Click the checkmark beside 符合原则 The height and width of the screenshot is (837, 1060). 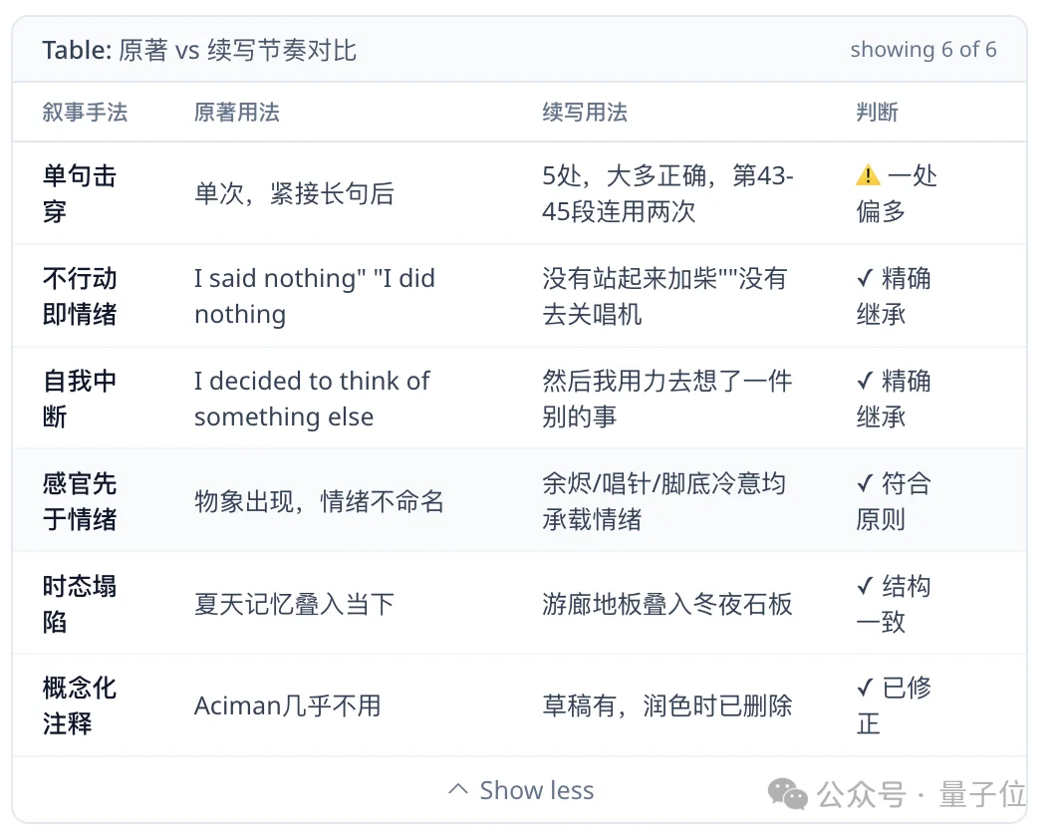[x=865, y=484]
